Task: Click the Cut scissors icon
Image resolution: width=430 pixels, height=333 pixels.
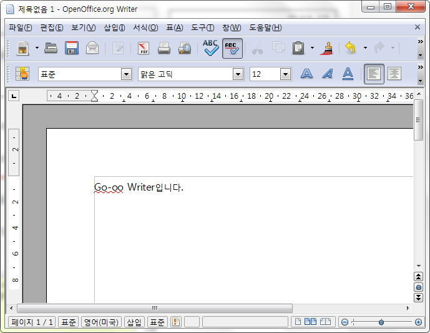Action: (x=257, y=48)
